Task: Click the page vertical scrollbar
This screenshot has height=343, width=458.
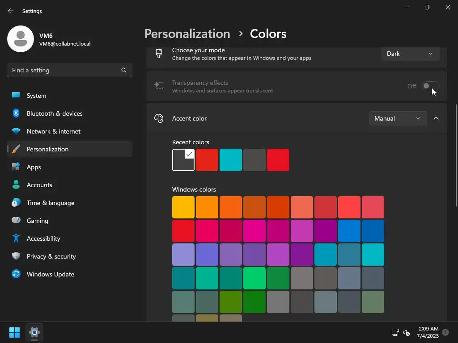Action: (x=456, y=155)
